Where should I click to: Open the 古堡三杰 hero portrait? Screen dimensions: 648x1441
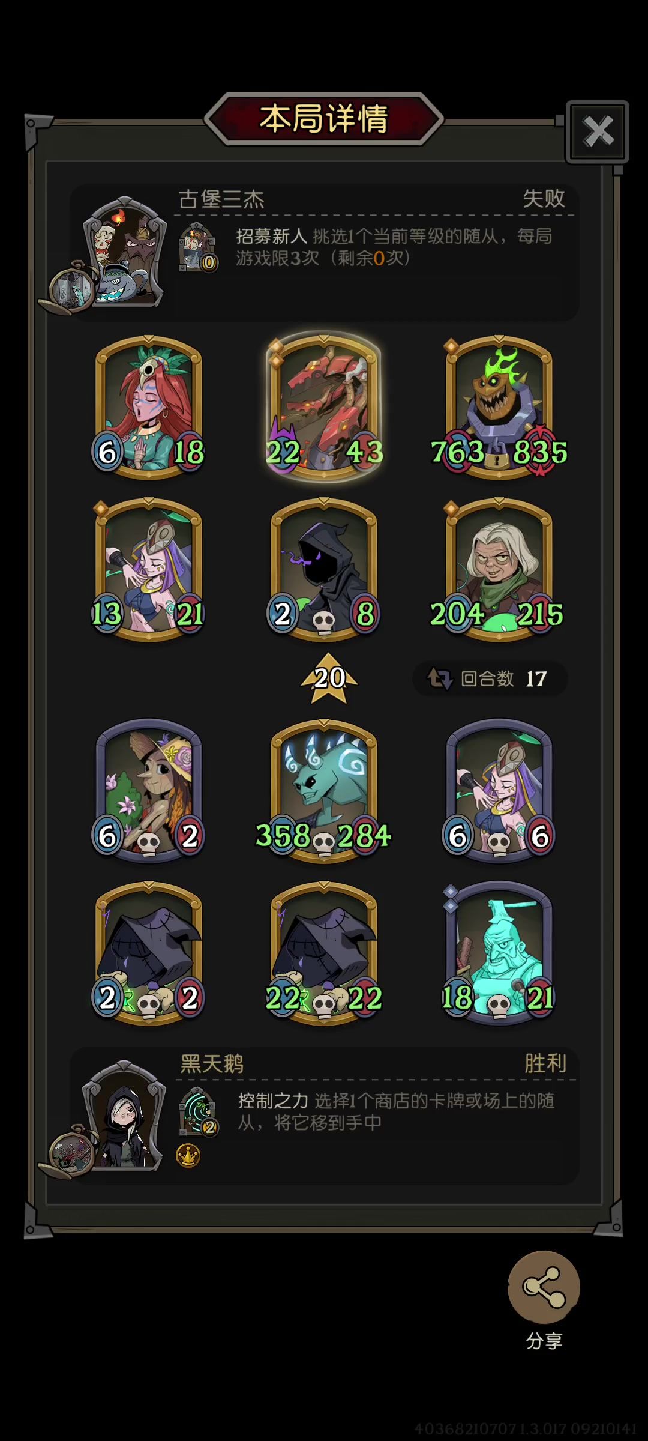[125, 252]
